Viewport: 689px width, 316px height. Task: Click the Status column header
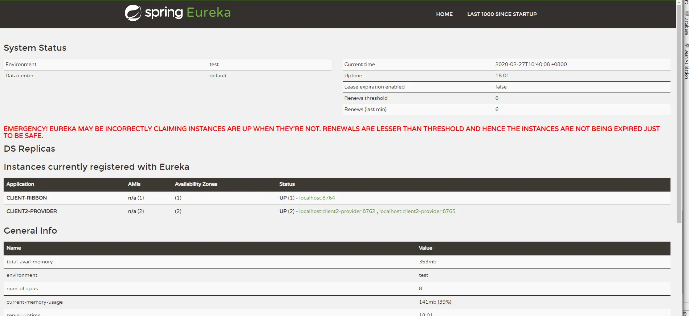[x=287, y=184]
